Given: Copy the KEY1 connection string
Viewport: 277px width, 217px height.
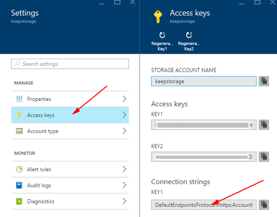Looking at the screenshot, I should tap(264, 205).
